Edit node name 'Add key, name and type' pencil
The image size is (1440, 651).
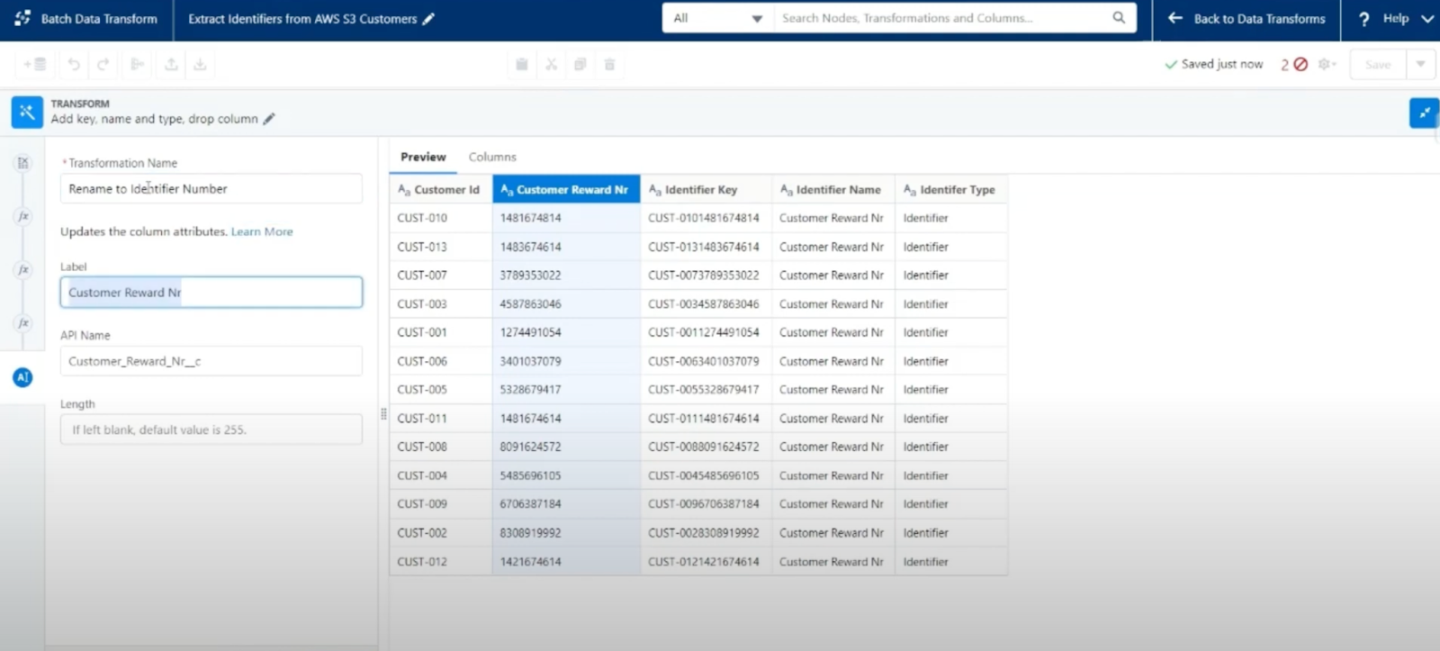[x=269, y=119]
